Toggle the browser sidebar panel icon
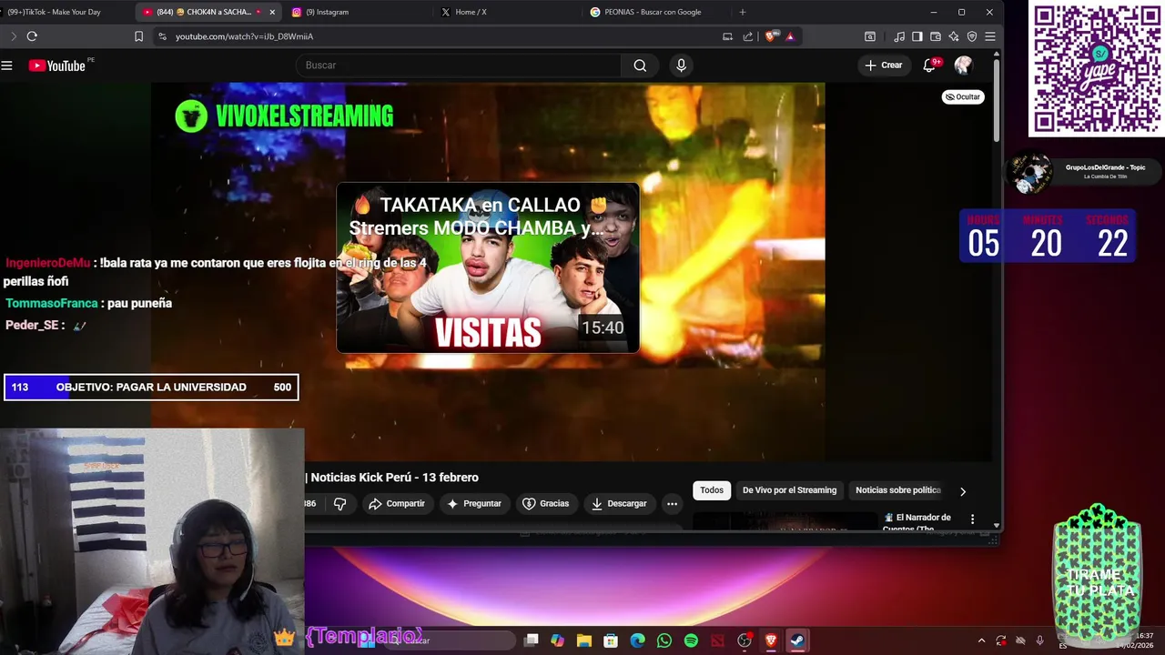 click(917, 36)
